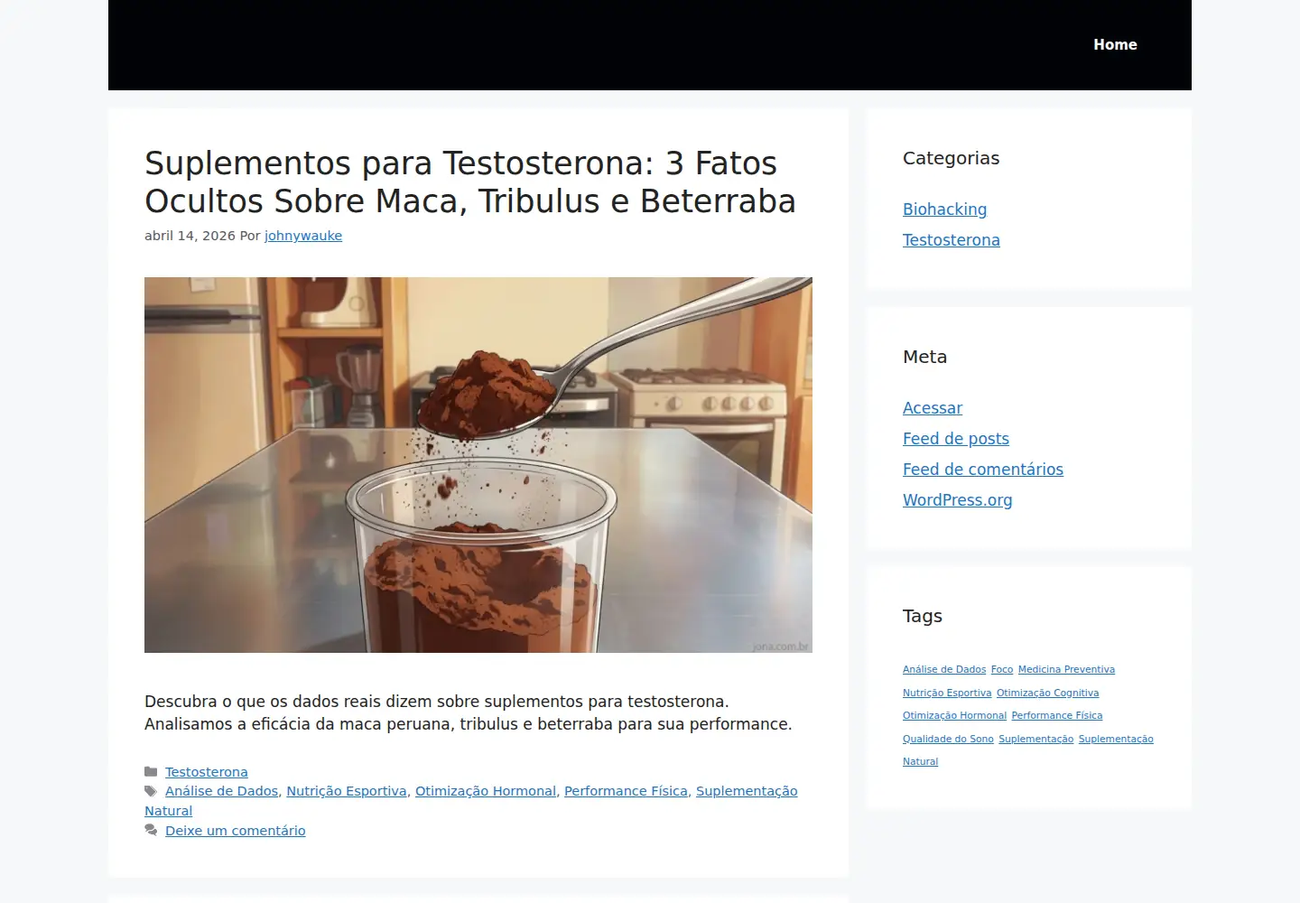Open Testosterona category link below the post
This screenshot has width=1300, height=903.
click(206, 772)
